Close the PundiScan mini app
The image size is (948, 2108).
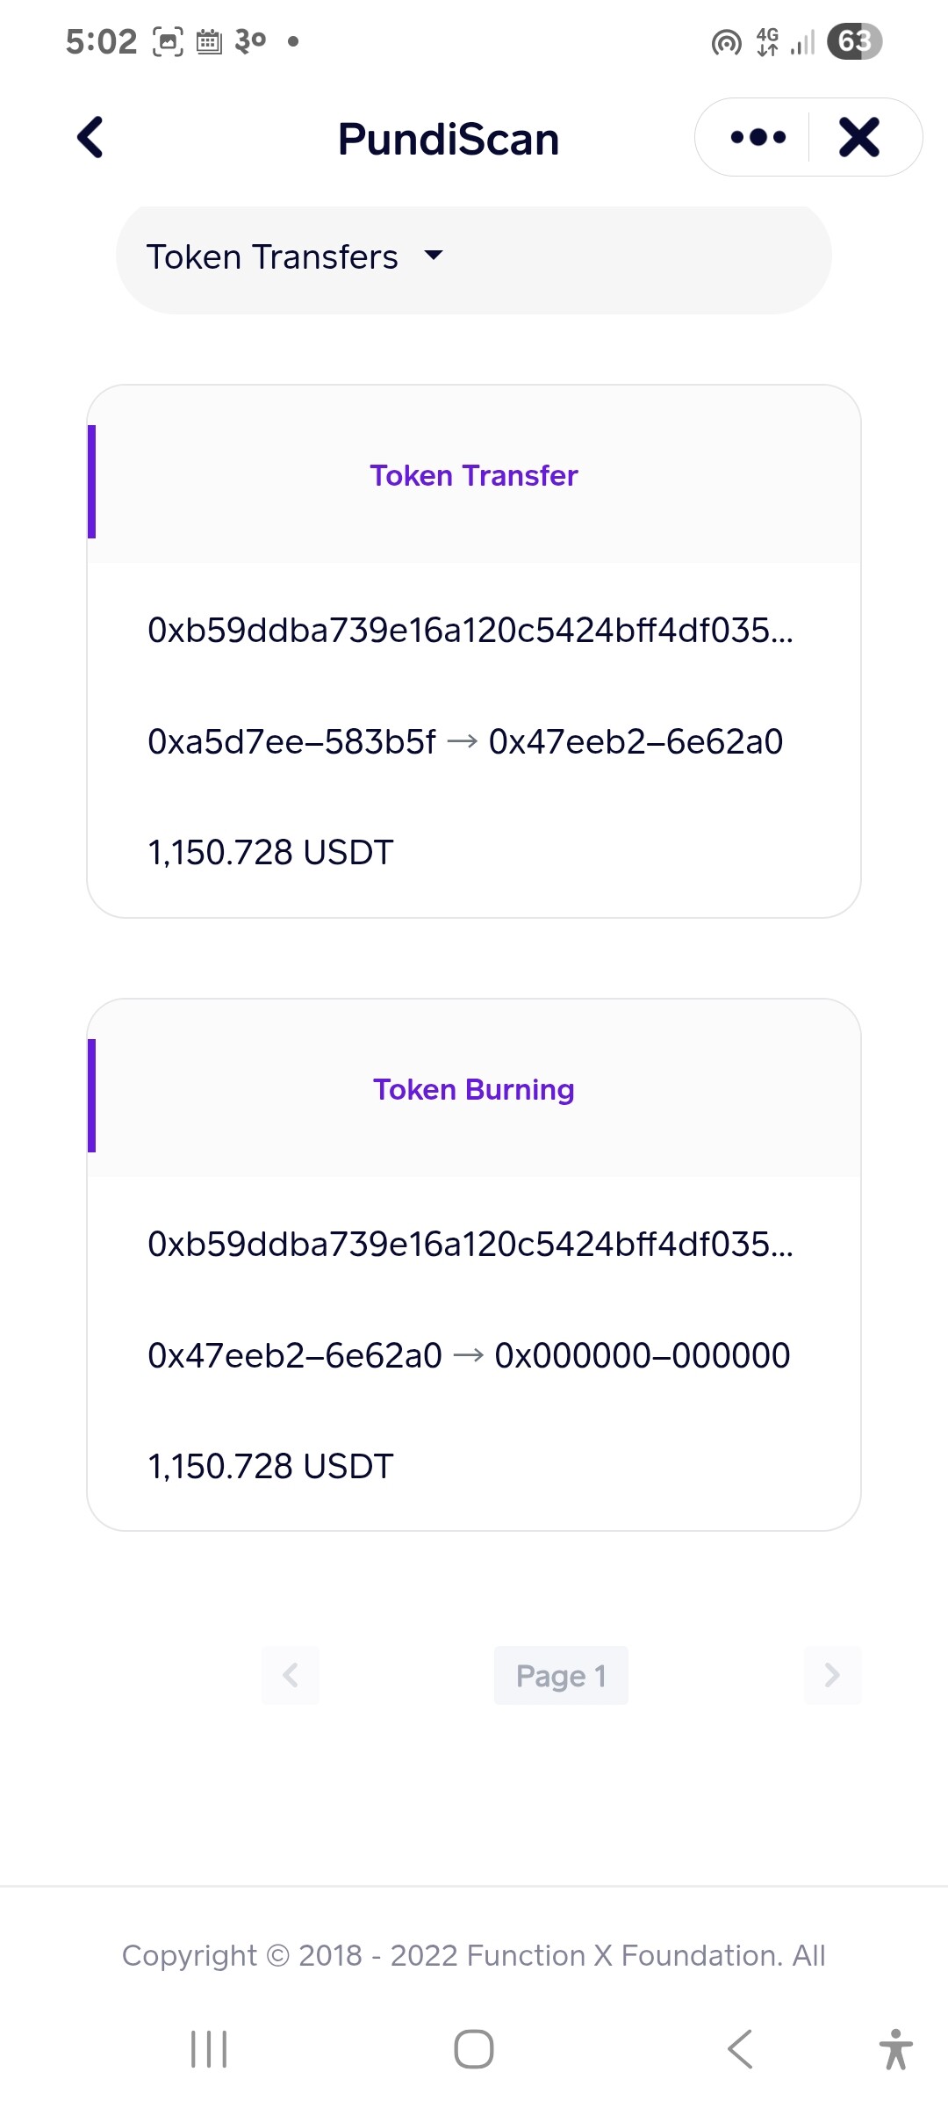pyautogui.click(x=859, y=137)
